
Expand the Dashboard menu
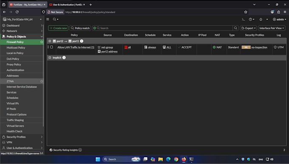[x=22, y=25]
